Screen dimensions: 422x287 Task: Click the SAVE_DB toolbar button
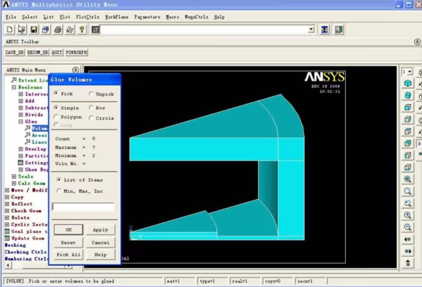click(14, 52)
